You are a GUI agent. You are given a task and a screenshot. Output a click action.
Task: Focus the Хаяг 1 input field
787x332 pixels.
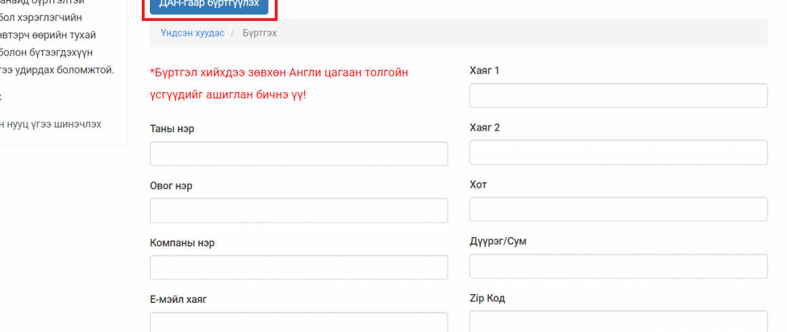618,96
